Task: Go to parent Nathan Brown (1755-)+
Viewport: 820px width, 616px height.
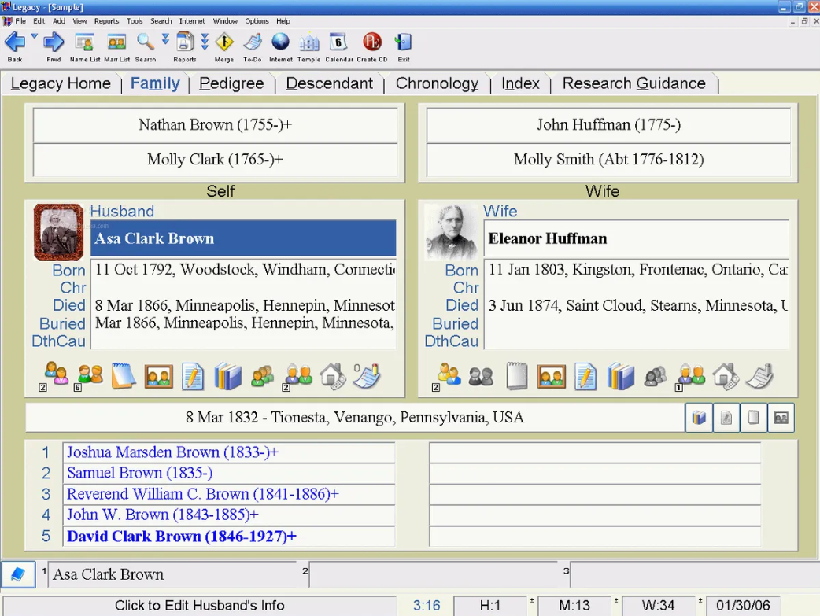Action: point(215,124)
